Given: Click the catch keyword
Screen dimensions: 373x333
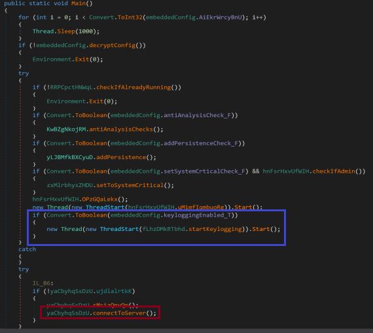Looking at the screenshot, I should [x=27, y=249].
